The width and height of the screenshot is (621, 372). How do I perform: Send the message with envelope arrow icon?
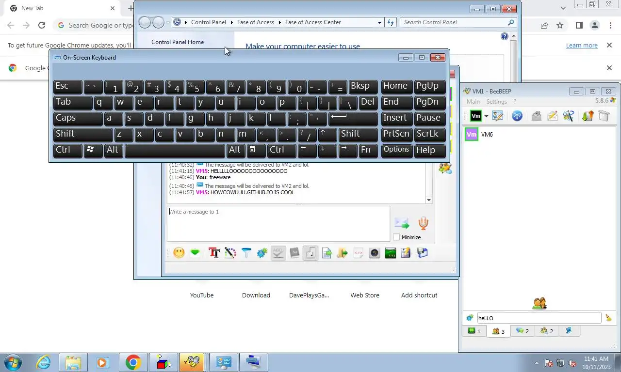coord(402,223)
